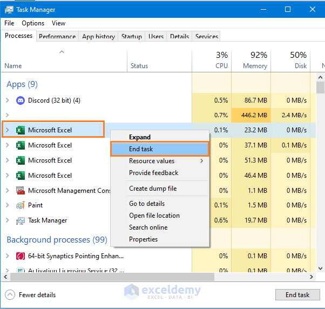
Task: Click the vertical scrollbar of process list
Action: pyautogui.click(x=320, y=162)
